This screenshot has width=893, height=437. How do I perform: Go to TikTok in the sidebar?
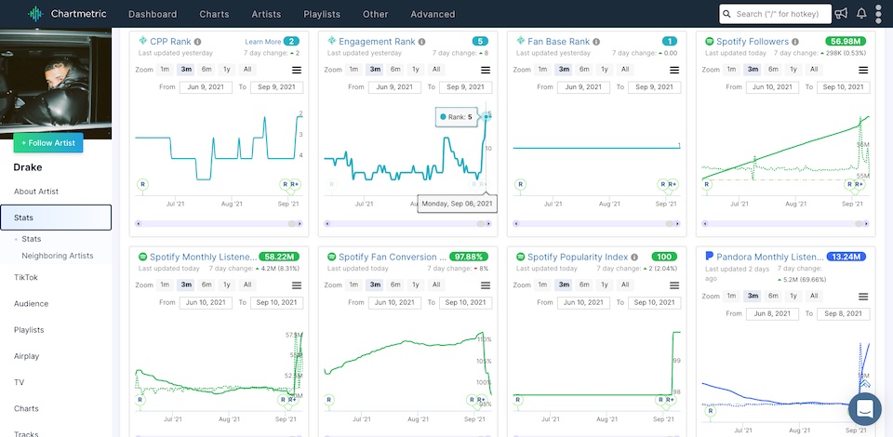tap(26, 277)
